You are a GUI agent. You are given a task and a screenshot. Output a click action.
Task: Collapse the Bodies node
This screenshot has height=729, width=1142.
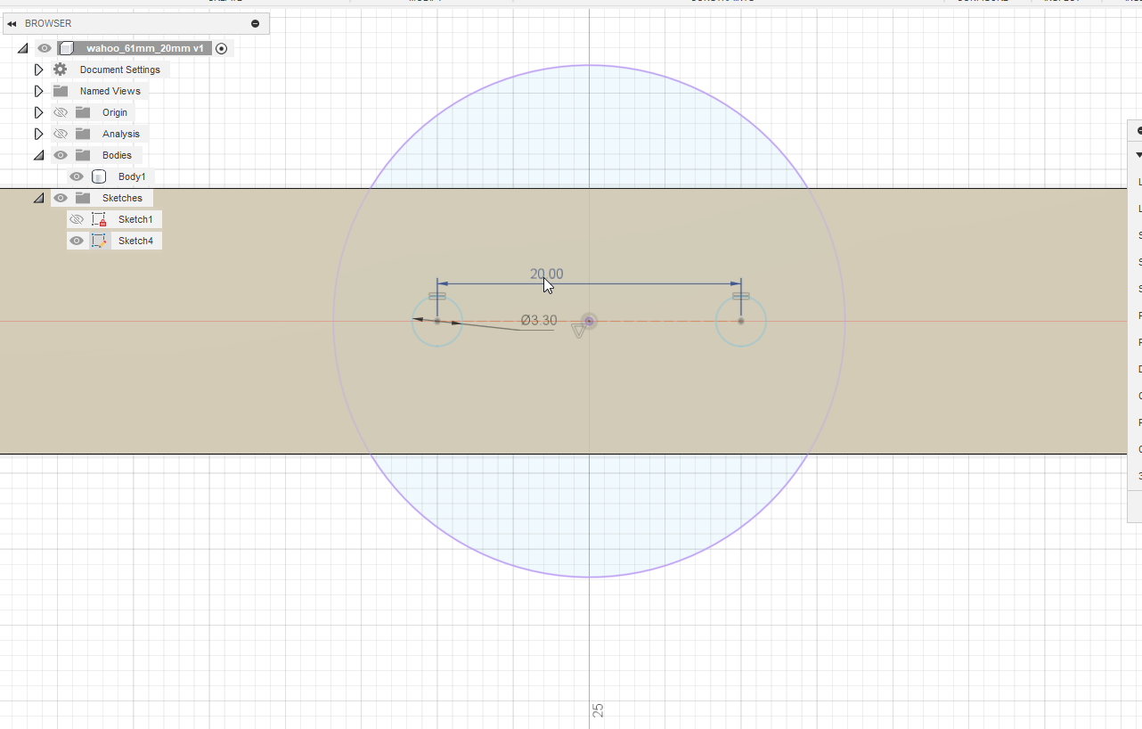[x=38, y=155]
